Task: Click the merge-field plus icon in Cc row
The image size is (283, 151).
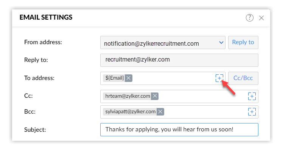Action: coord(252,96)
